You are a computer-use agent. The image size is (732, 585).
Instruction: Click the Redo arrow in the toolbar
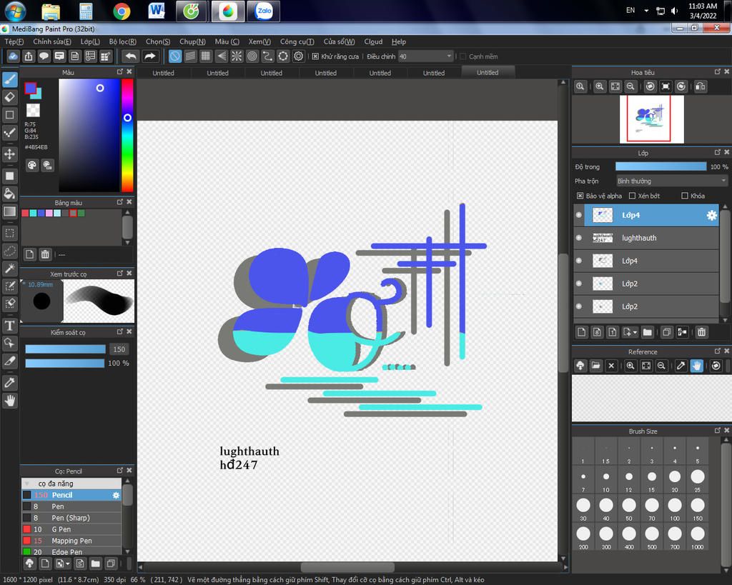[x=150, y=56]
